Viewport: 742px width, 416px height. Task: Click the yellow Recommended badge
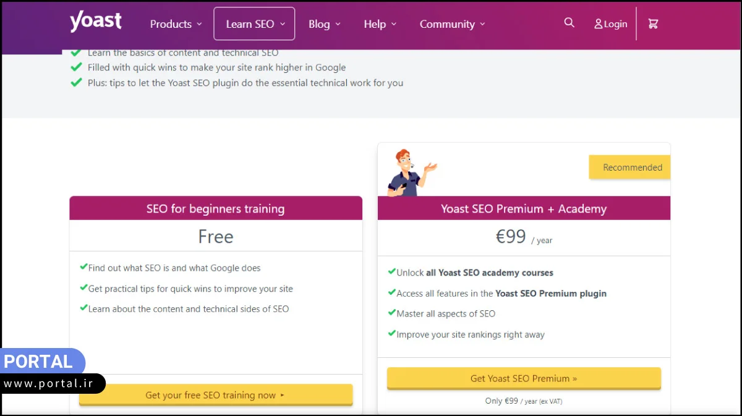[x=629, y=168]
